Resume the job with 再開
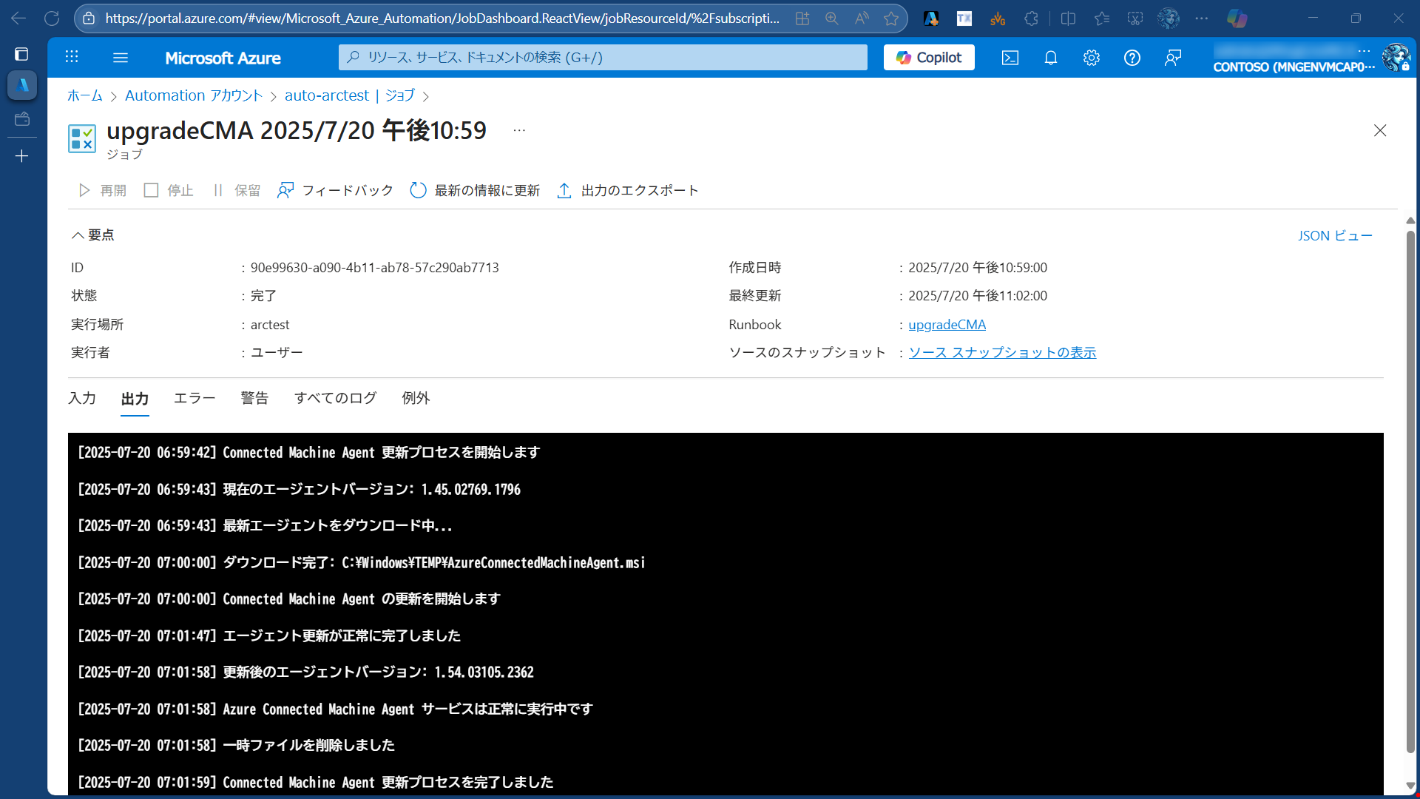This screenshot has width=1420, height=799. [x=101, y=190]
